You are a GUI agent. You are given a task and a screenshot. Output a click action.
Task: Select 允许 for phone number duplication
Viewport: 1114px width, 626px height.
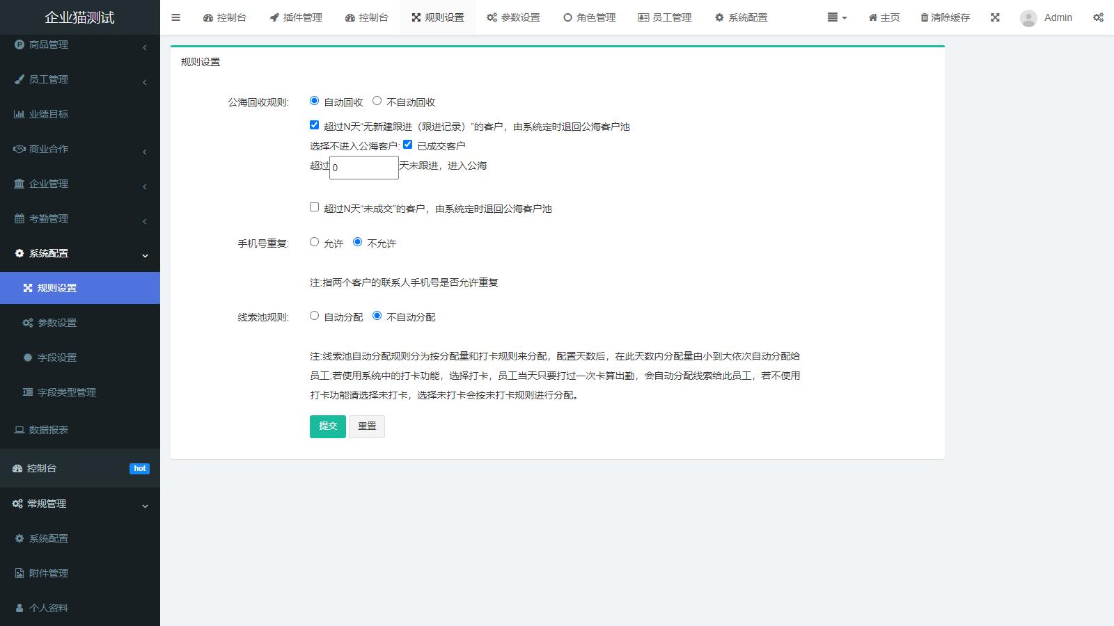[314, 242]
